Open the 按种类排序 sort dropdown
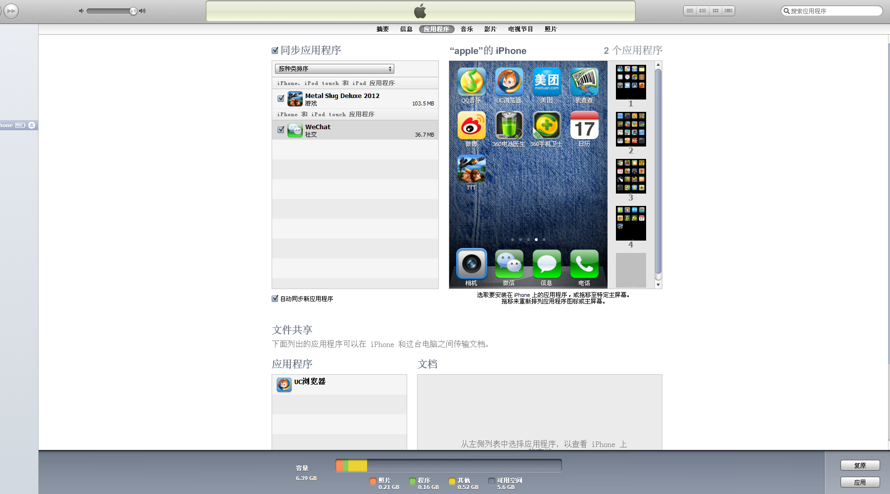The image size is (890, 494). coord(334,69)
